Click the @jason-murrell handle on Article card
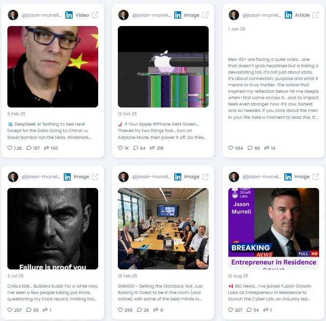The width and height of the screenshot is (326, 321). tap(262, 15)
